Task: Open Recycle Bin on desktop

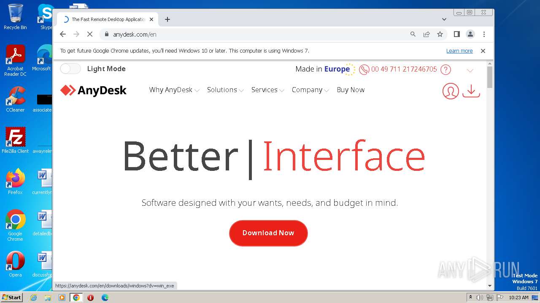Action: pyautogui.click(x=15, y=17)
